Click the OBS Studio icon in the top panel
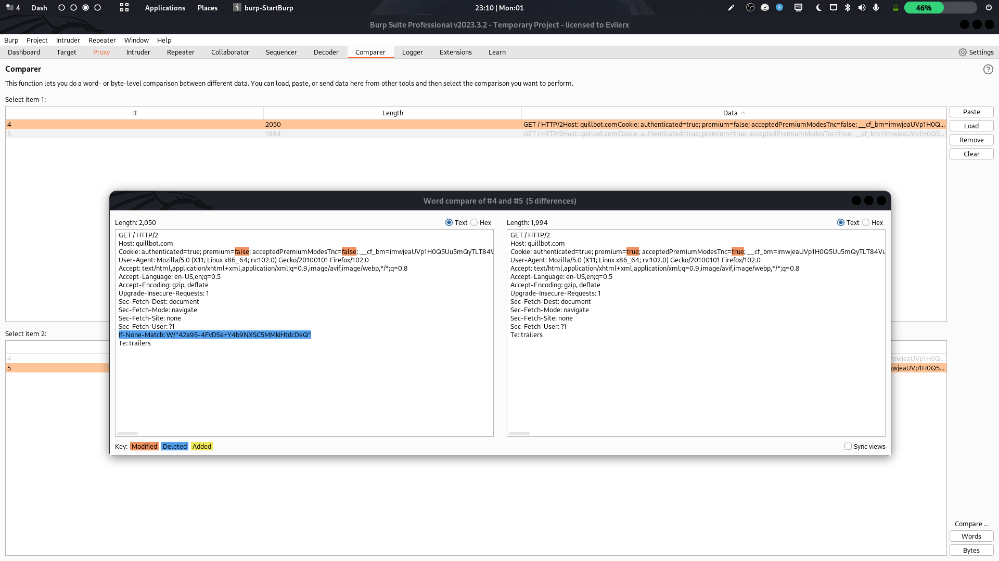The width and height of the screenshot is (999, 561). [x=750, y=8]
